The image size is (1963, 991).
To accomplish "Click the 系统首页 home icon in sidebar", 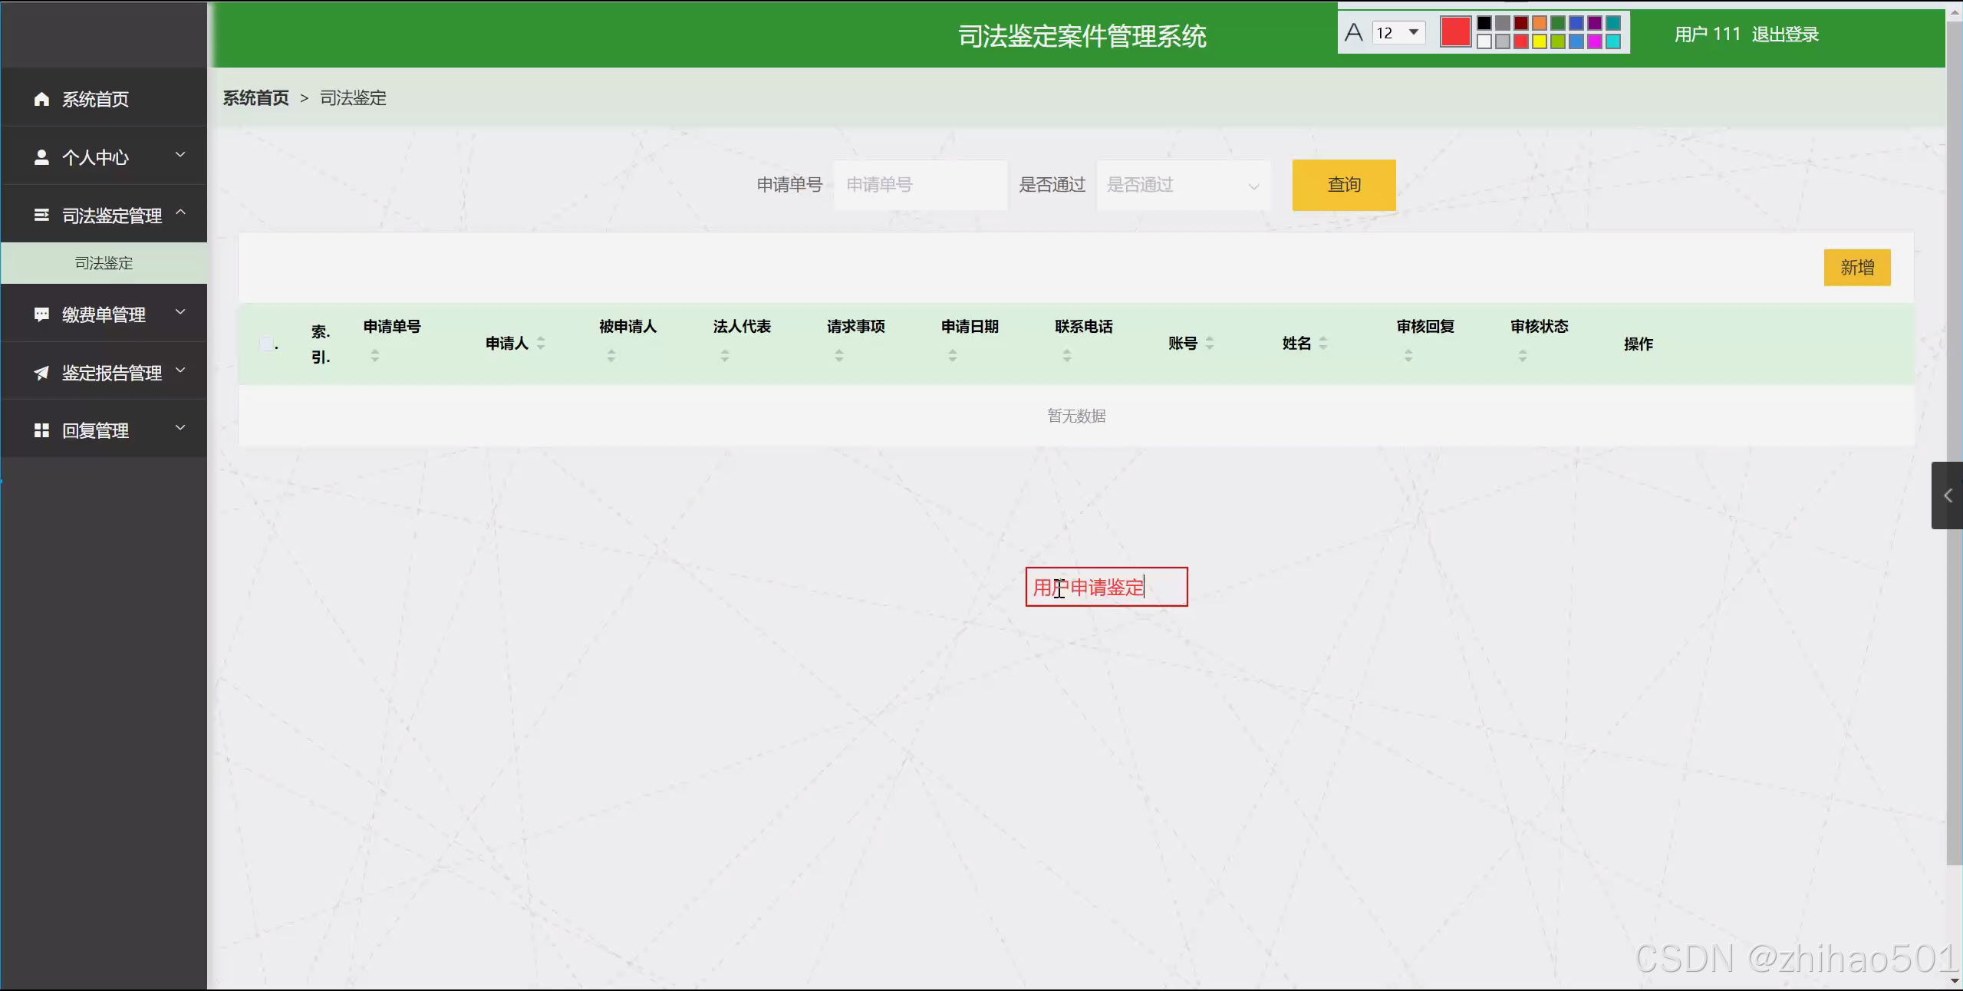I will 41,98.
